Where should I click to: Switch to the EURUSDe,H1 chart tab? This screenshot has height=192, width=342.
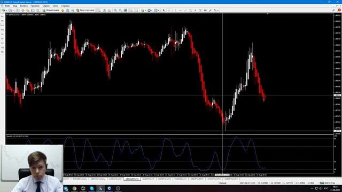pyautogui.click(x=181, y=179)
